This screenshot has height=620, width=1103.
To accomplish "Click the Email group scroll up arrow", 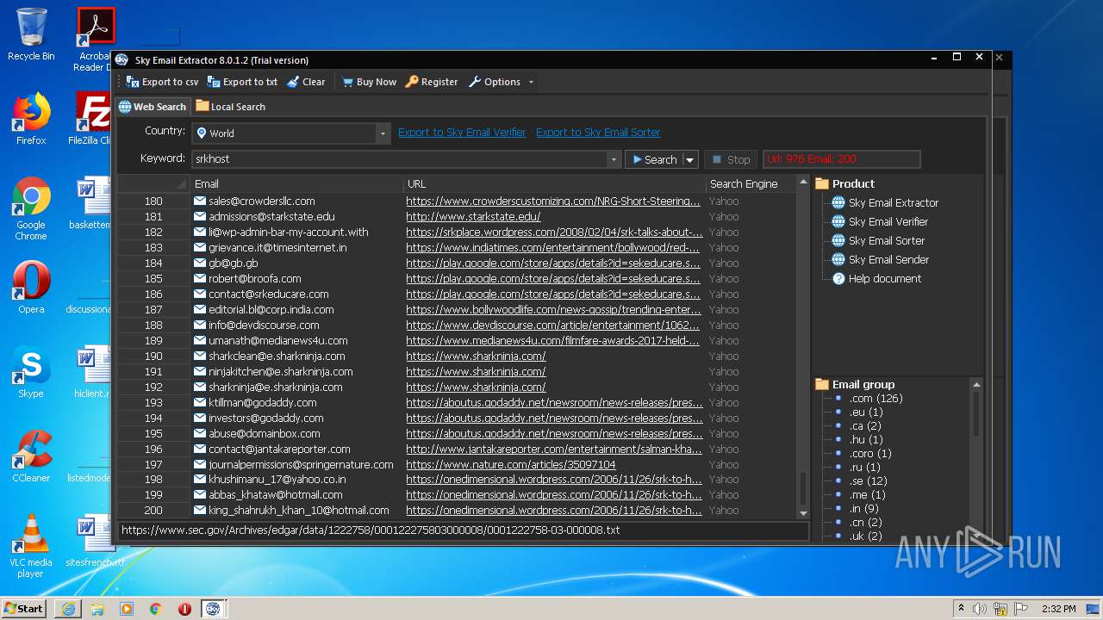I will 976,385.
